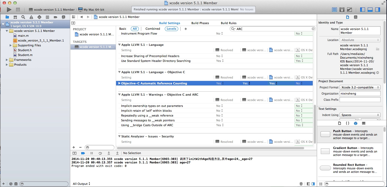Expand the Products group

coord(7,65)
